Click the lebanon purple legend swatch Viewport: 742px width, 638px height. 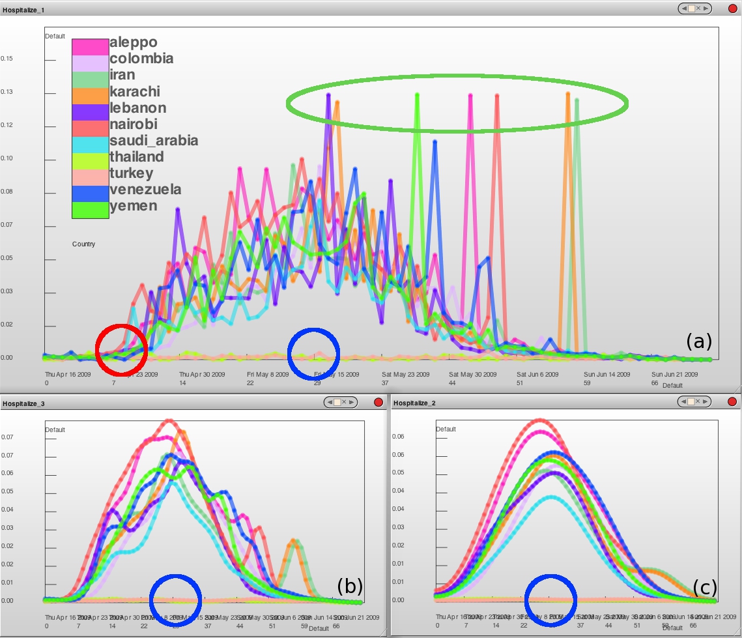coord(91,112)
